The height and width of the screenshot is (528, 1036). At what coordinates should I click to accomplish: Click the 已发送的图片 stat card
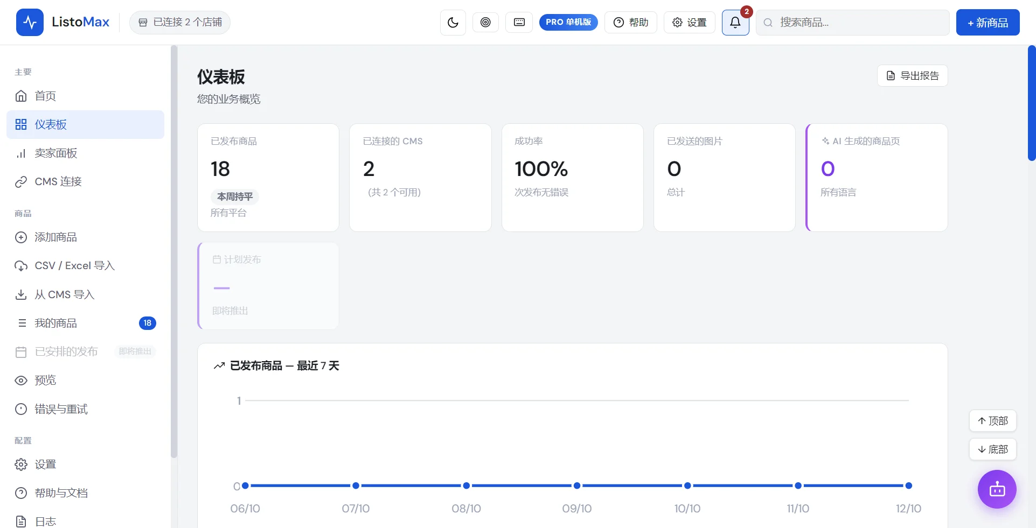coord(725,178)
